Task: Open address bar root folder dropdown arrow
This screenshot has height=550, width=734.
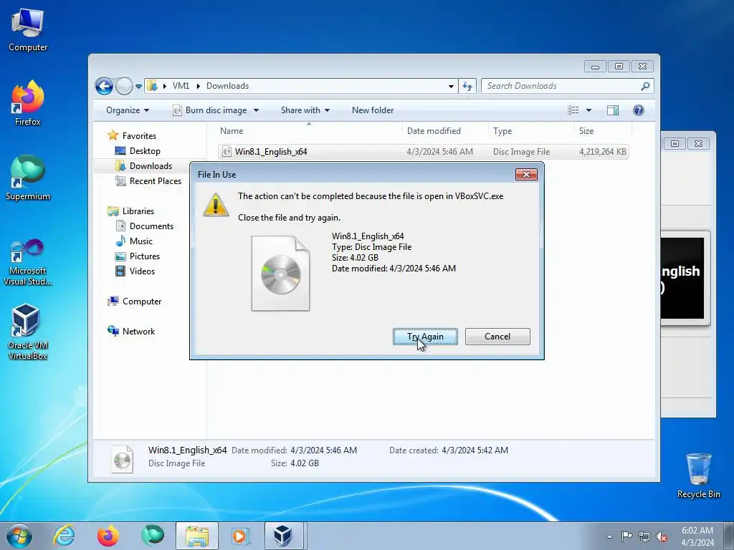Action: 164,86
